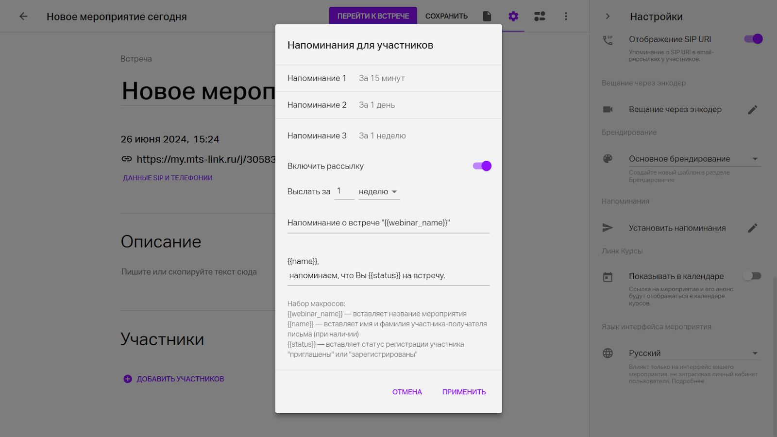The width and height of the screenshot is (777, 437).
Task: Open the document file icon in toolbar
Action: click(x=487, y=17)
